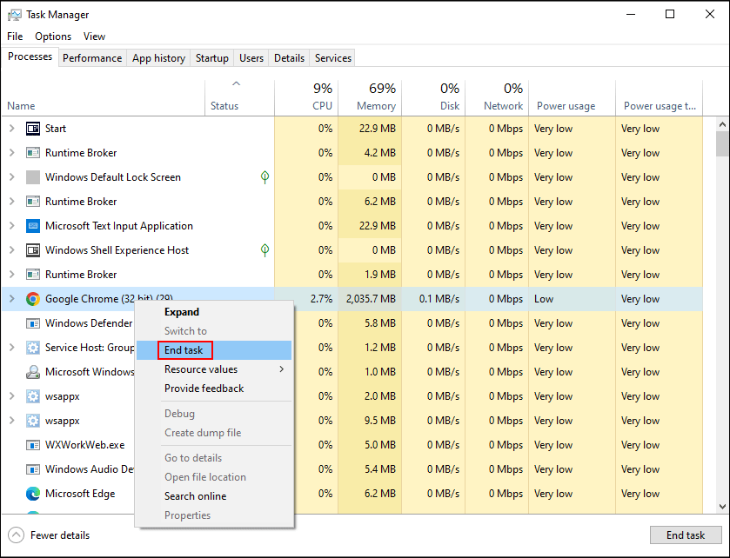Click the Low power usage value for Chrome
This screenshot has width=730, height=558.
544,299
